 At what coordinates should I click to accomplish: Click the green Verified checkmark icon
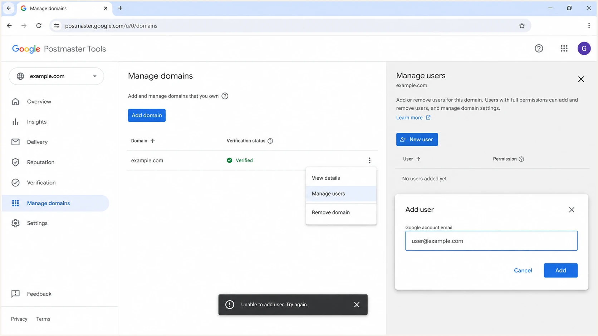coord(229,161)
